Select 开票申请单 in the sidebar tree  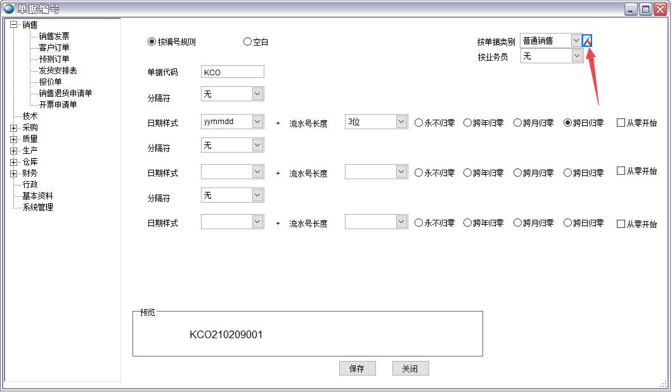tap(56, 104)
